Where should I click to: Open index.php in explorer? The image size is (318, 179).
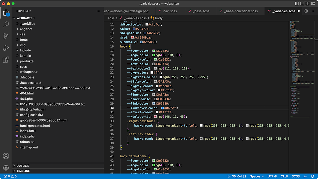58,136
